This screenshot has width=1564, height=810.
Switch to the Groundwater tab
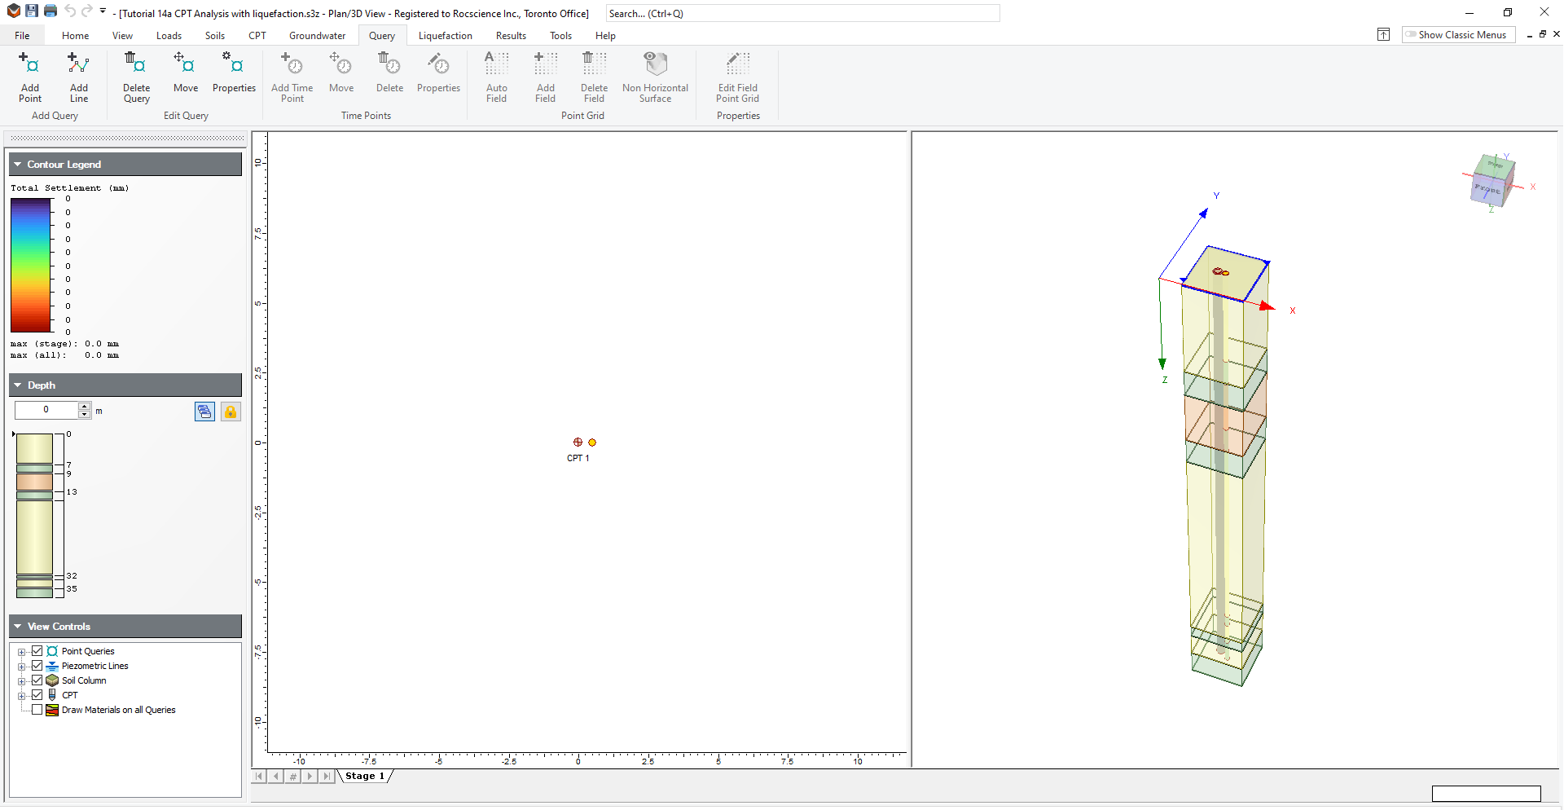pos(317,35)
